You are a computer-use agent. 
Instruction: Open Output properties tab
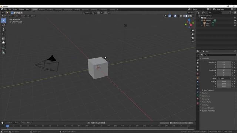pyautogui.click(x=198, y=63)
